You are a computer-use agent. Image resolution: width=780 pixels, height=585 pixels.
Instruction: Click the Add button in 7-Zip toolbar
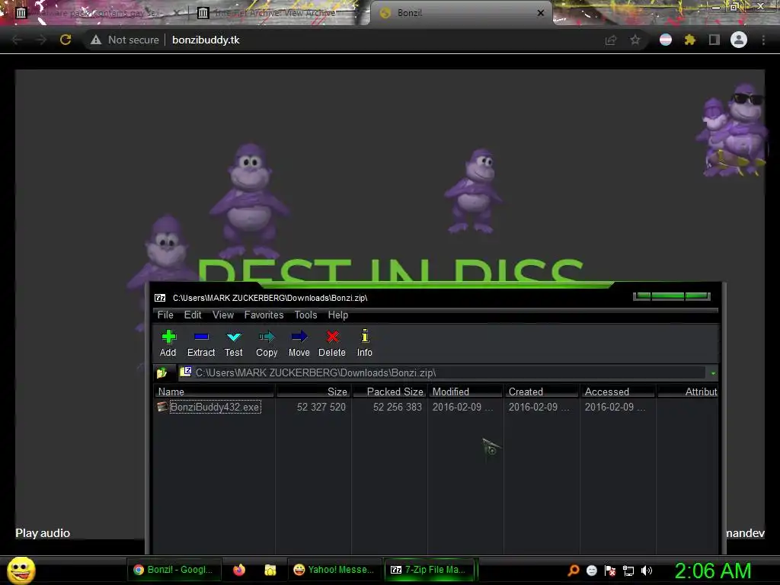[168, 343]
